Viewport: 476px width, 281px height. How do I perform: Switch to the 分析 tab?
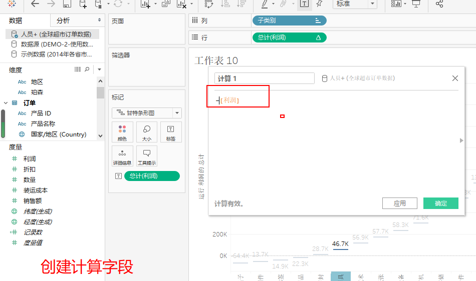pyautogui.click(x=63, y=20)
